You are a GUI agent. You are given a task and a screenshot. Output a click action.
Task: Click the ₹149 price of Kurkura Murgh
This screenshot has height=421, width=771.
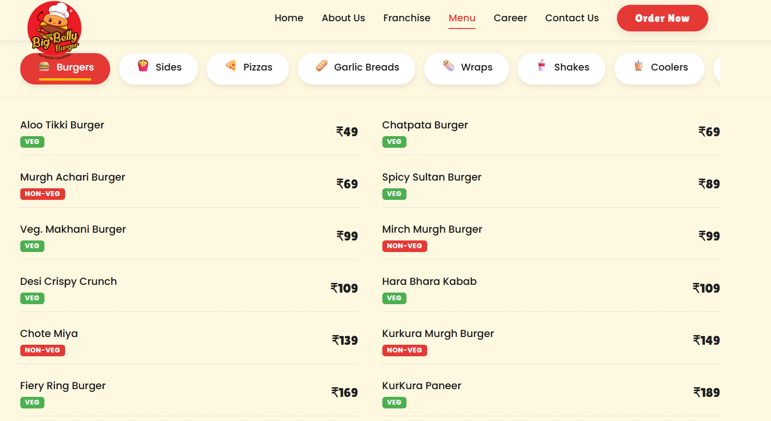(x=707, y=340)
